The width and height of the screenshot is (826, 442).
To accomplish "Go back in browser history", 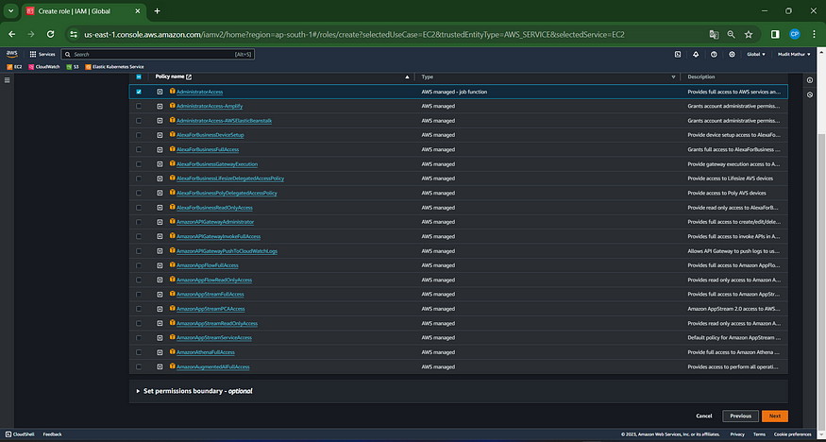I will coord(11,34).
